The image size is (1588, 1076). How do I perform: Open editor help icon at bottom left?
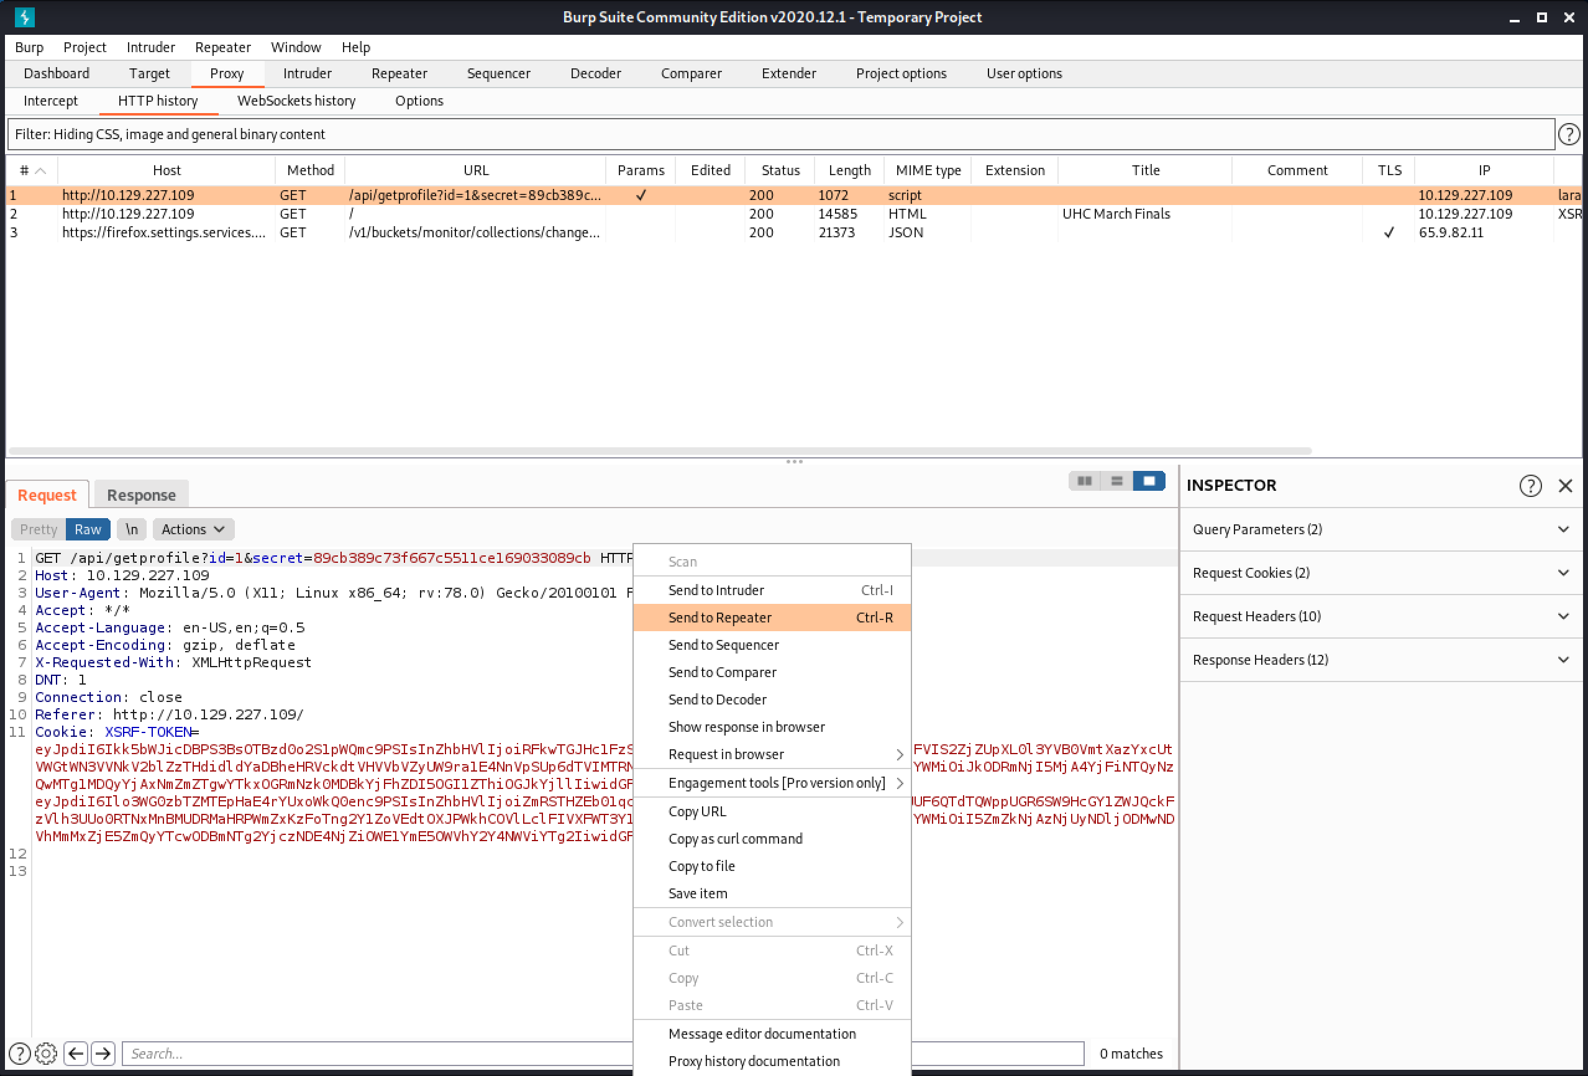(20, 1053)
